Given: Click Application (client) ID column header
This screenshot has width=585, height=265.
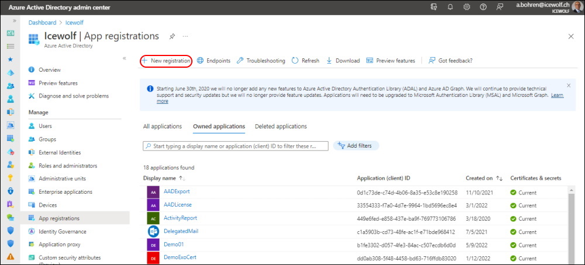Looking at the screenshot, I should pyautogui.click(x=384, y=178).
